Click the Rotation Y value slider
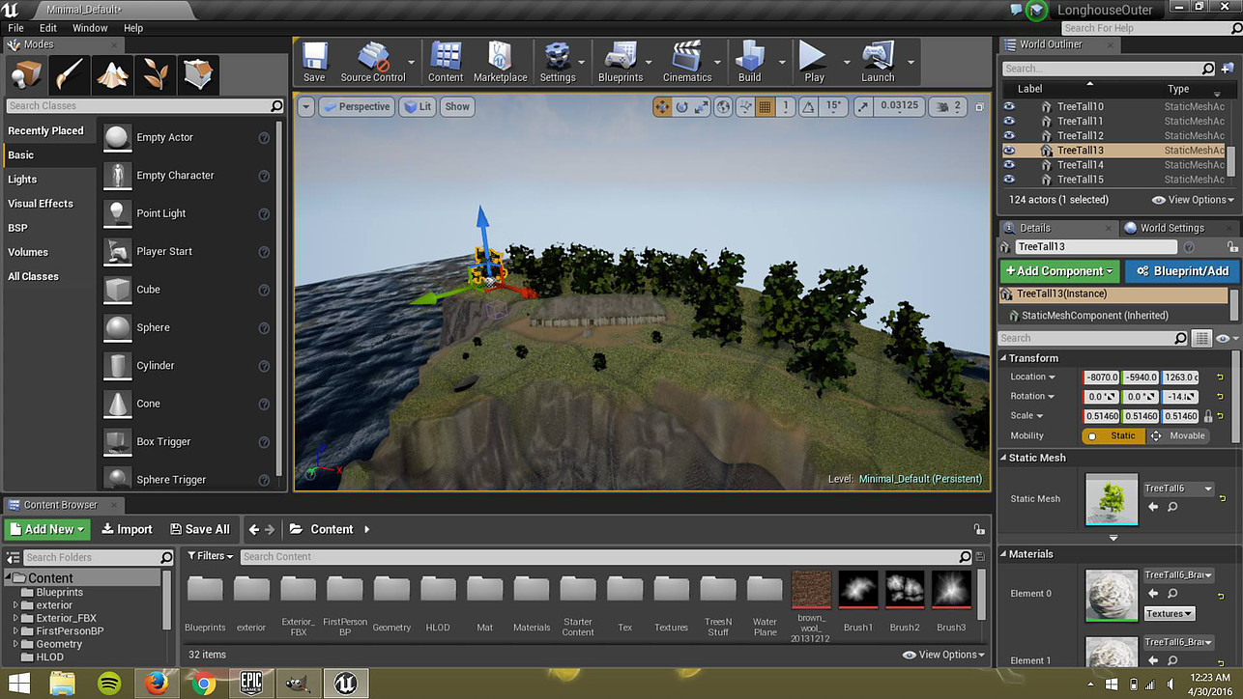The height and width of the screenshot is (699, 1243). 1140,396
